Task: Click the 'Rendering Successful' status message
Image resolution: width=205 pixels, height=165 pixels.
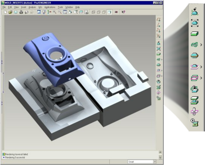Action: (x=15, y=157)
